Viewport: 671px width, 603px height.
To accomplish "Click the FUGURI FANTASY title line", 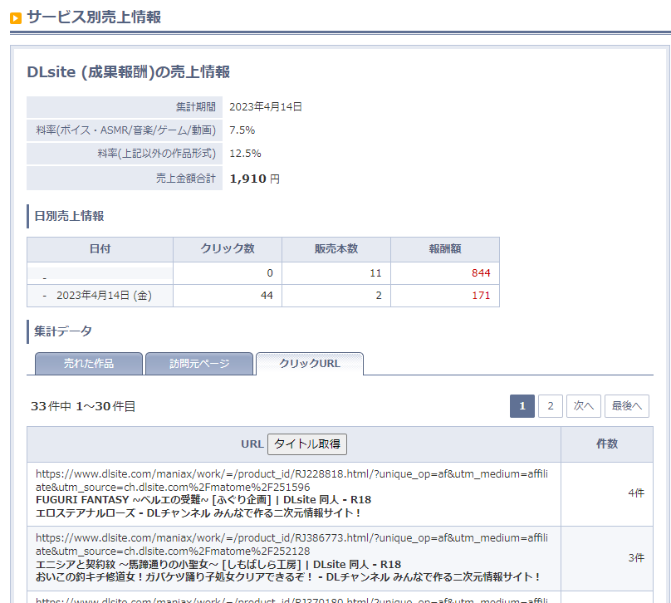I will click(x=203, y=500).
